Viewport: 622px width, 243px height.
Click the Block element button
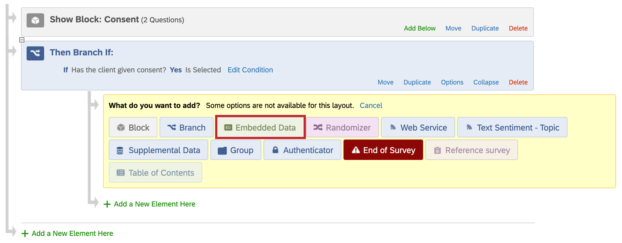pos(133,127)
